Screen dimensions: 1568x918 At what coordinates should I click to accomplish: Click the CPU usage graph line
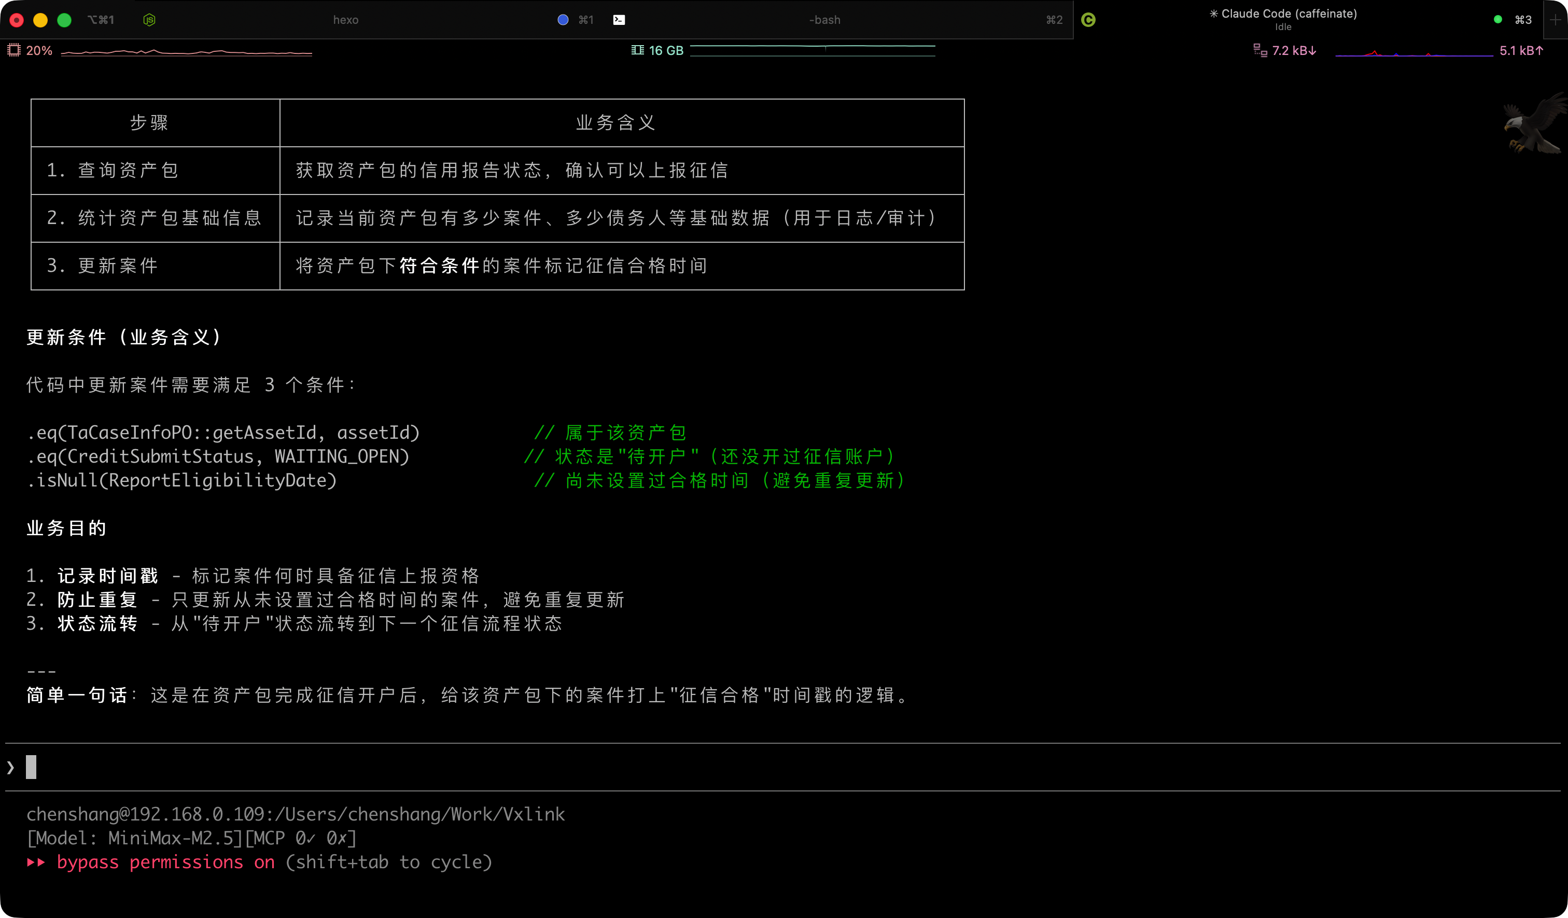[x=187, y=53]
